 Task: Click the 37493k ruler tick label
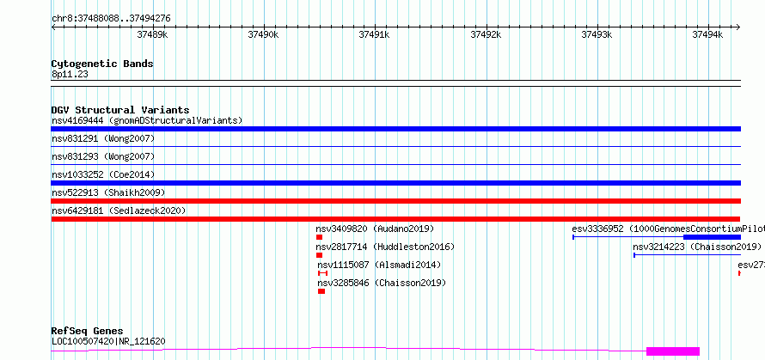click(x=597, y=34)
